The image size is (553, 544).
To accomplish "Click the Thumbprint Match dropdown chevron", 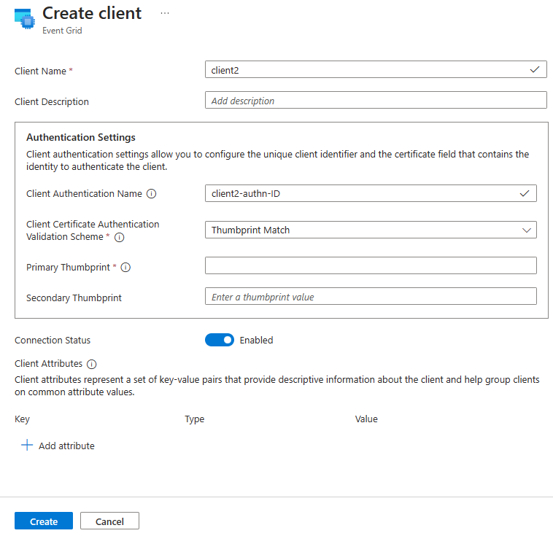I will click(x=527, y=230).
